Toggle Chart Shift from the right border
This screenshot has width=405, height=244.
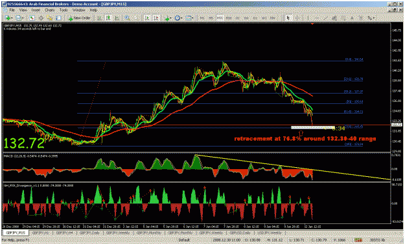coord(156,18)
